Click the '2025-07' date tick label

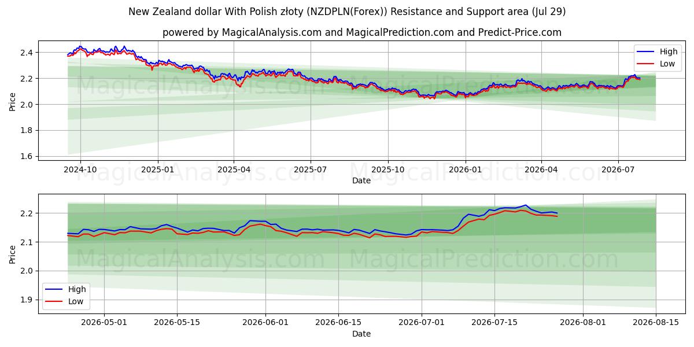(311, 171)
